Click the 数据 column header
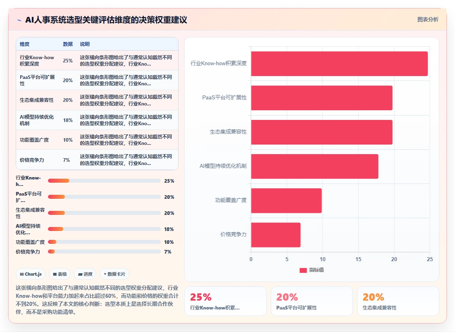455x332 pixels. pos(68,44)
